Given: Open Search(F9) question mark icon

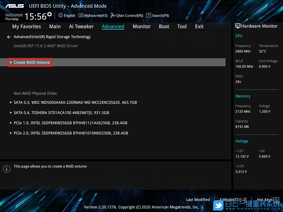Looking at the screenshot, I should [148, 15].
